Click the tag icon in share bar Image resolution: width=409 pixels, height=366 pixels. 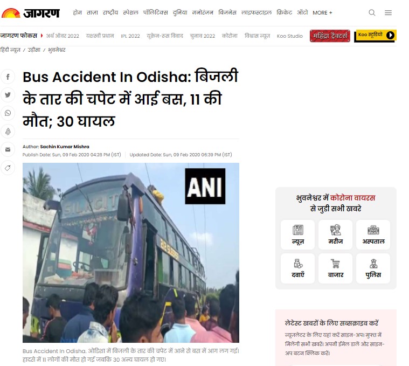pyautogui.click(x=8, y=168)
